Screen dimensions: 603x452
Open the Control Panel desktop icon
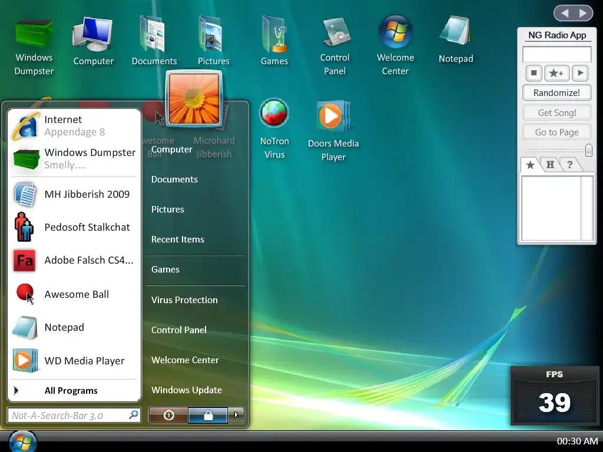click(334, 46)
